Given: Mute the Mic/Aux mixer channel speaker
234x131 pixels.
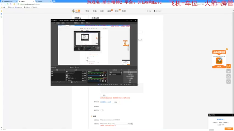Looking at the screenshot, I should point(103,75).
